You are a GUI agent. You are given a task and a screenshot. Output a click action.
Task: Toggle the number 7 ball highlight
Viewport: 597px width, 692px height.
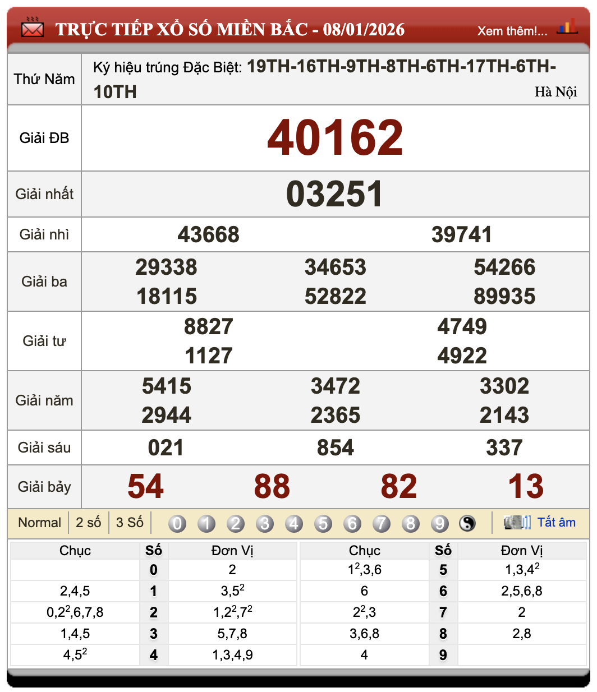[x=382, y=523]
